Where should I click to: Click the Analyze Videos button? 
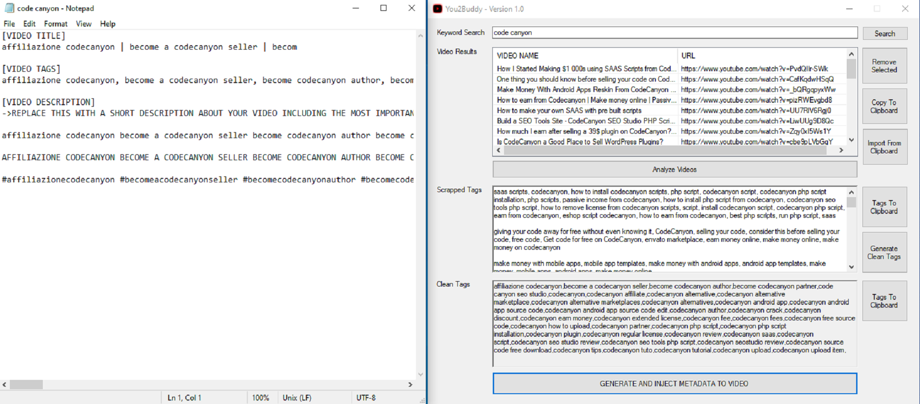(x=675, y=170)
